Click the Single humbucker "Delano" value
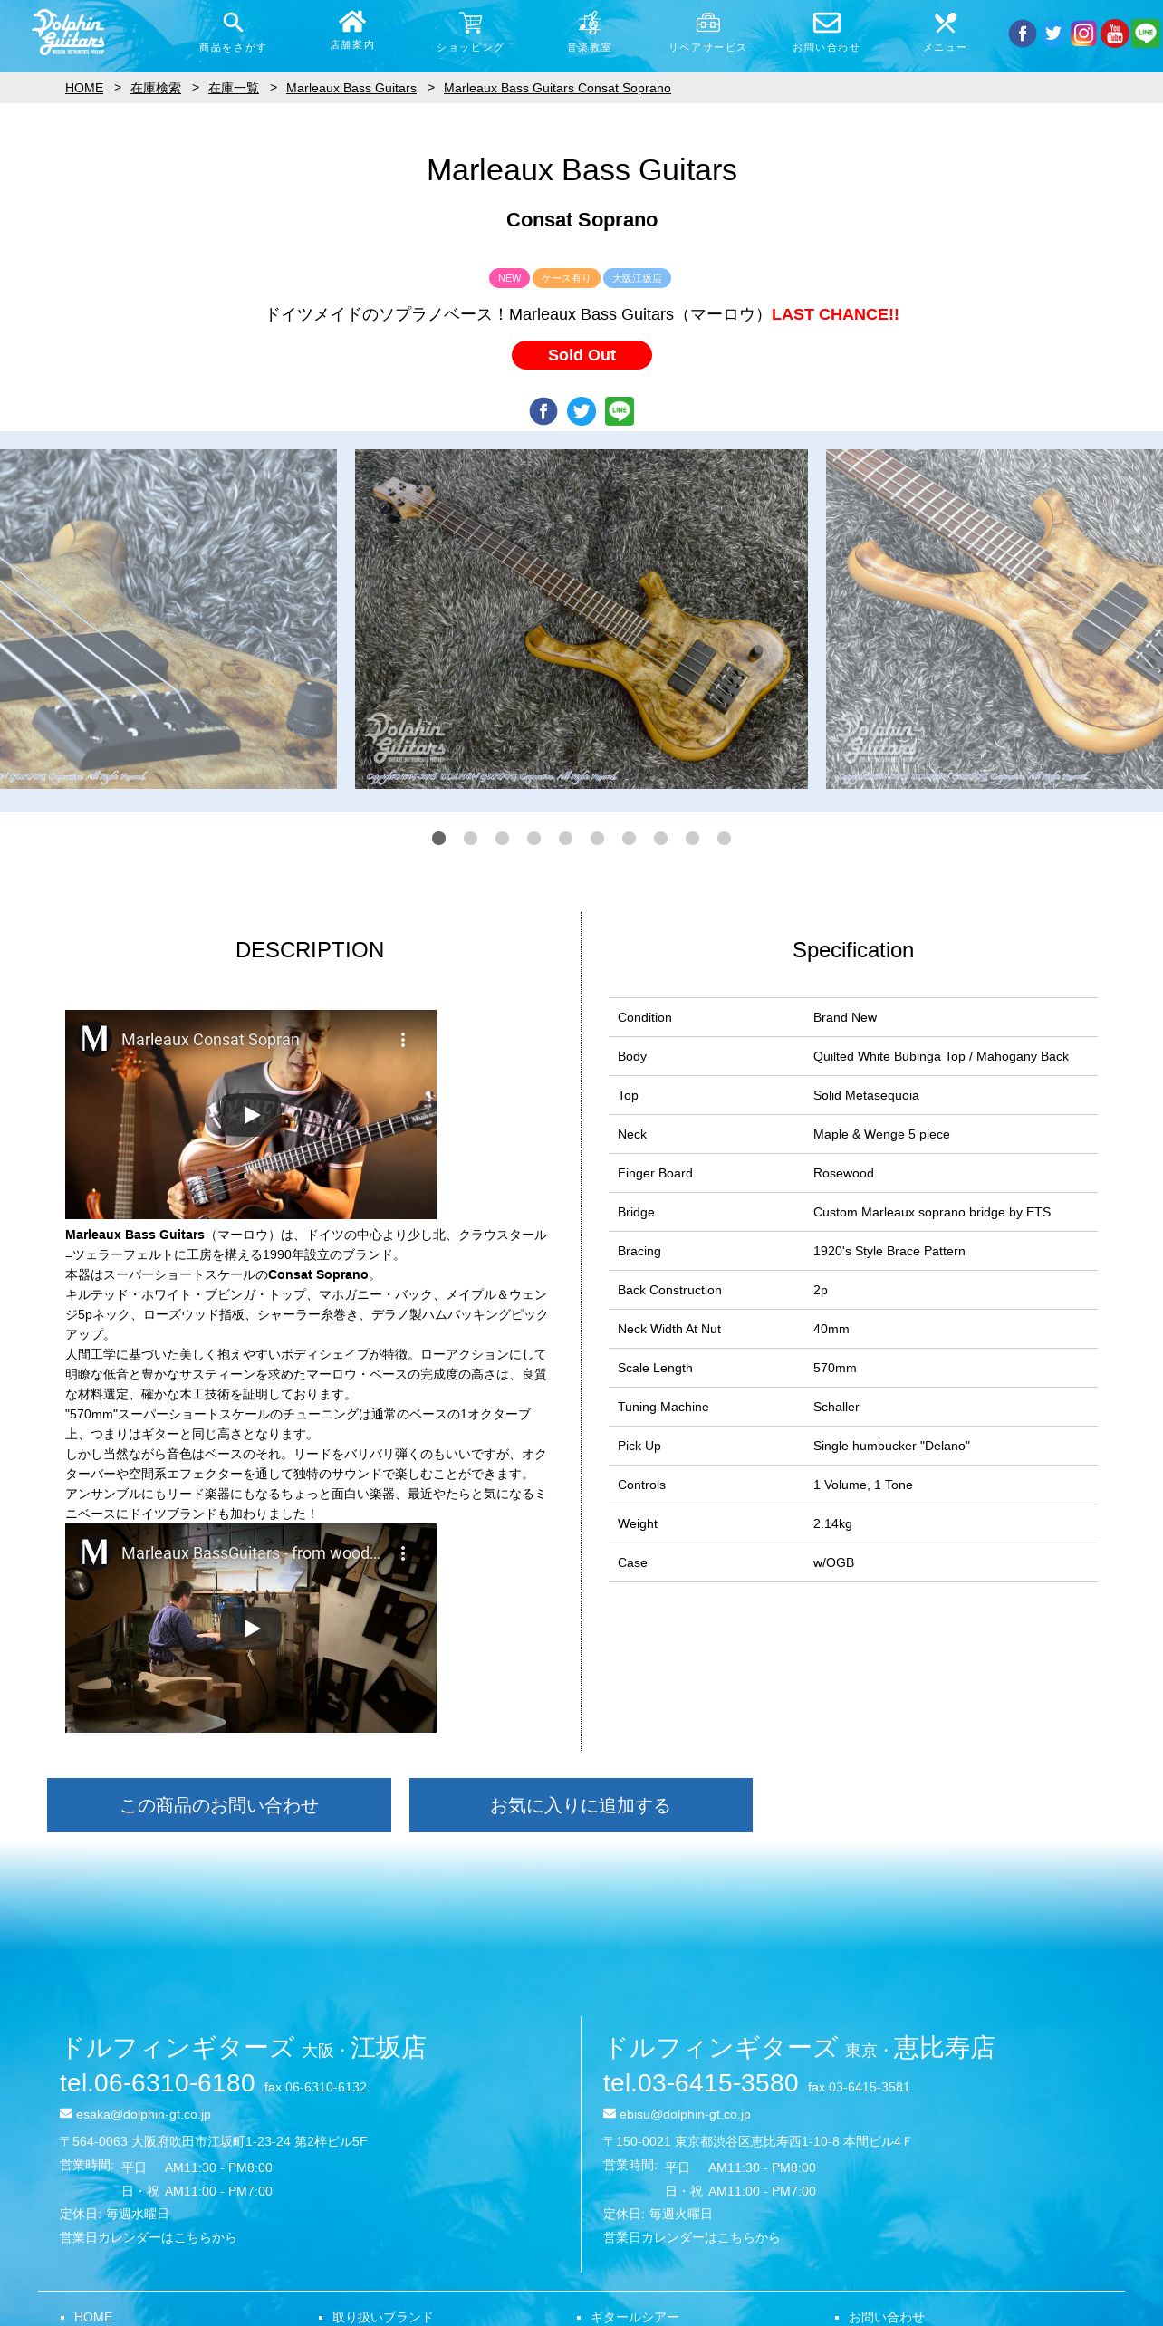This screenshot has height=2326, width=1163. coord(891,1446)
